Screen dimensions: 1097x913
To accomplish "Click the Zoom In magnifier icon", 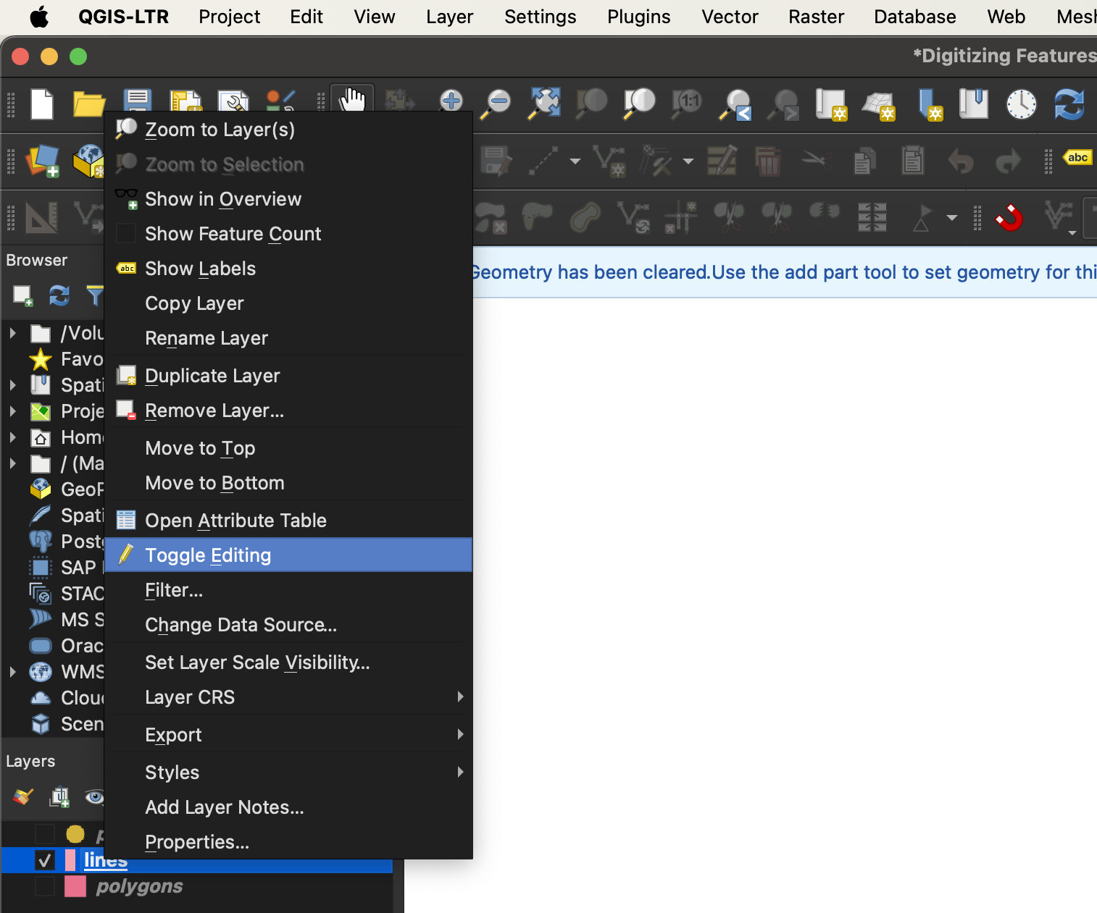I will pyautogui.click(x=451, y=104).
